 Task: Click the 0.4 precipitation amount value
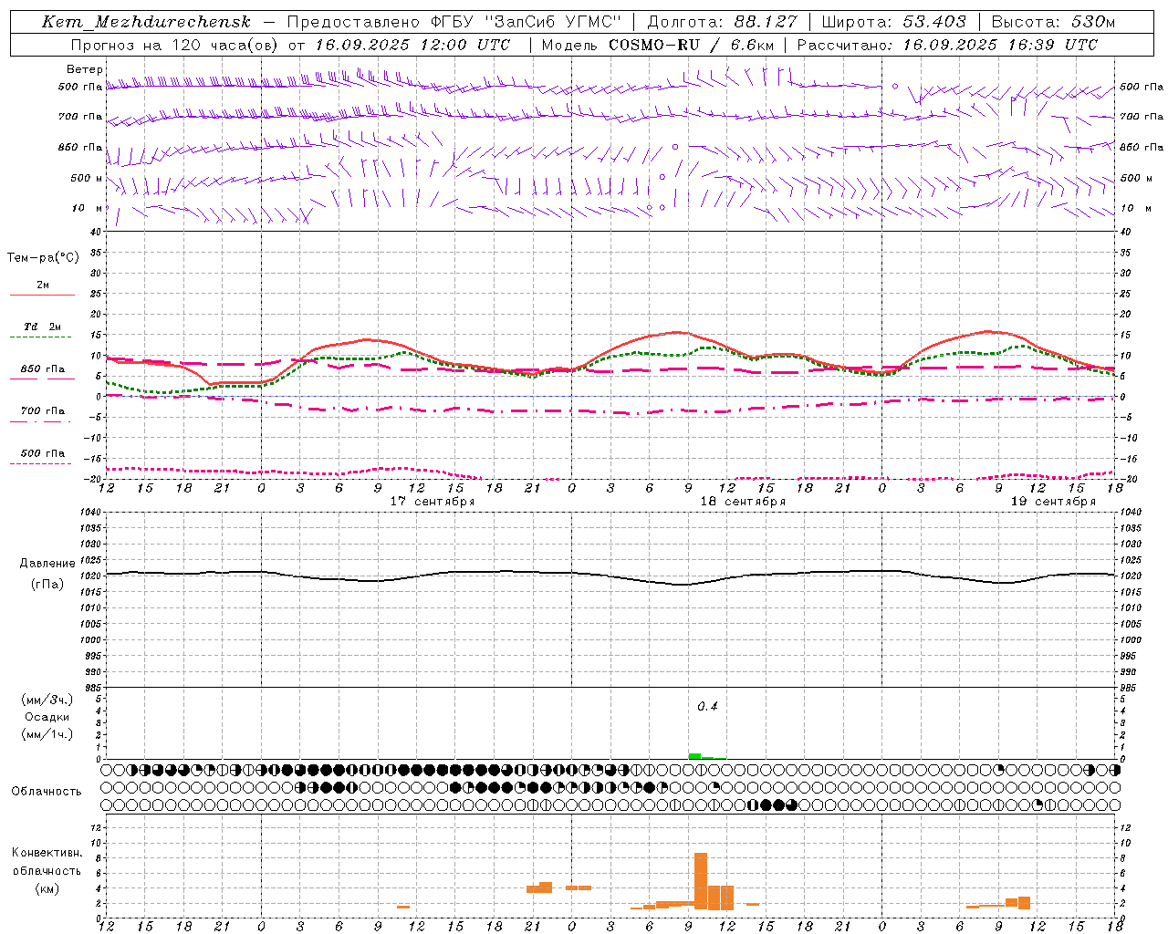(707, 707)
